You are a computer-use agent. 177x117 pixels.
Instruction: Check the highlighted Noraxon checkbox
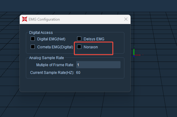point(79,47)
